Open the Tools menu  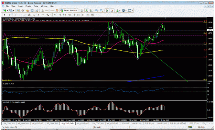click(x=36, y=6)
